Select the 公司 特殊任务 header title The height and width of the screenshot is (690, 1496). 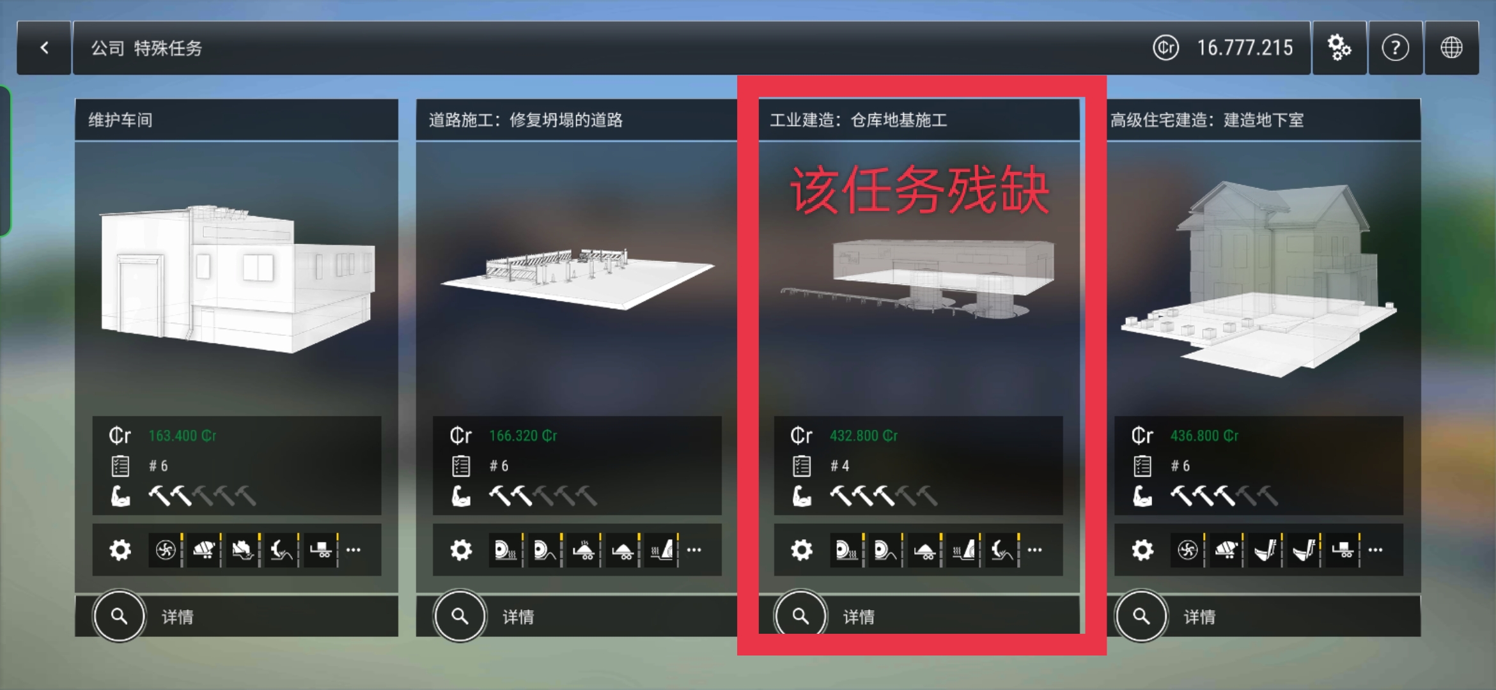(146, 48)
